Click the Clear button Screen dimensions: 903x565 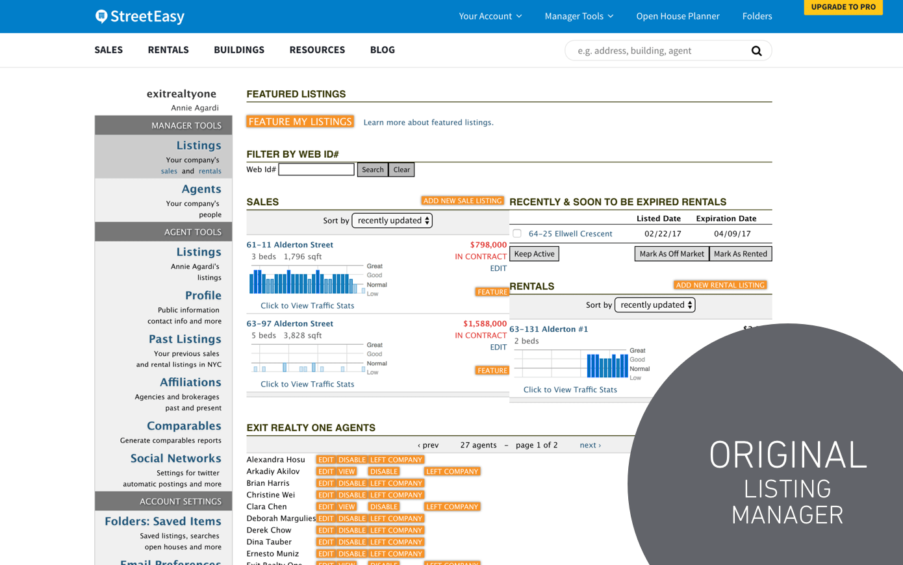pyautogui.click(x=401, y=169)
